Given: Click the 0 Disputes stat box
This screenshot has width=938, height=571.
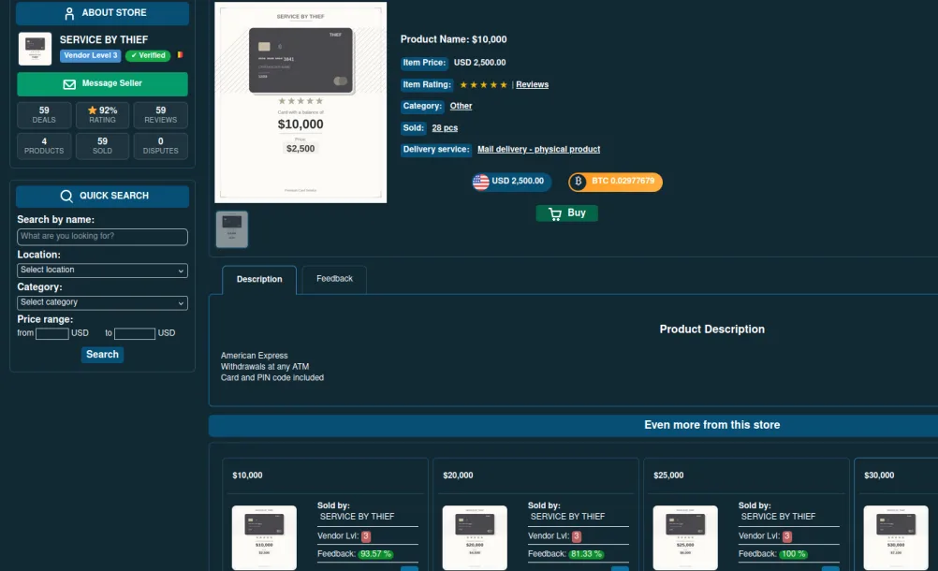Looking at the screenshot, I should point(160,146).
